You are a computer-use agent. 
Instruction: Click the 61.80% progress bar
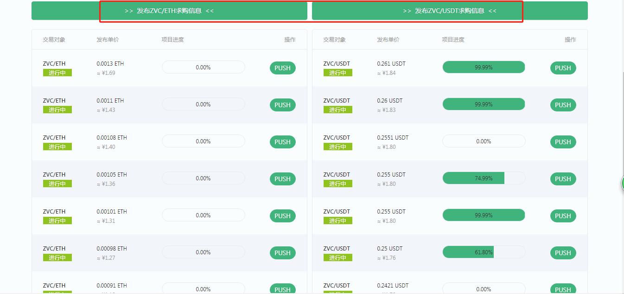coord(484,252)
